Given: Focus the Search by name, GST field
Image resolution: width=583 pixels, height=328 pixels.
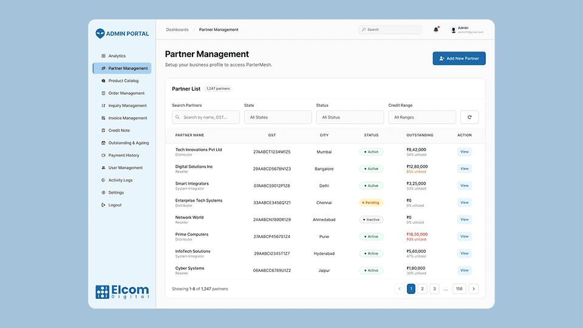Looking at the screenshot, I should click(x=210, y=117).
